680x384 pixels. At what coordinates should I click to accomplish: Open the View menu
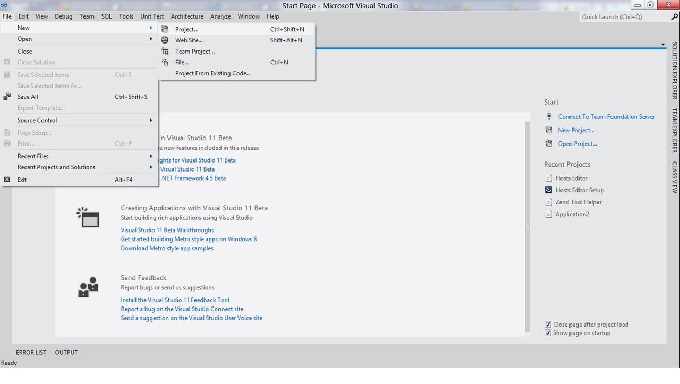tap(41, 16)
